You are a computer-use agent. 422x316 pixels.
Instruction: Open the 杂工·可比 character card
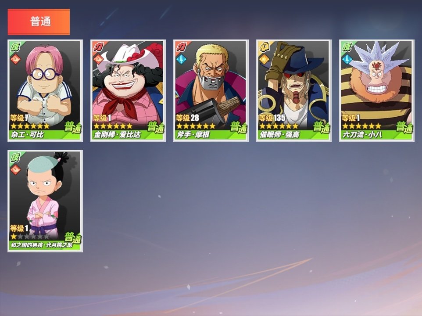(45, 90)
